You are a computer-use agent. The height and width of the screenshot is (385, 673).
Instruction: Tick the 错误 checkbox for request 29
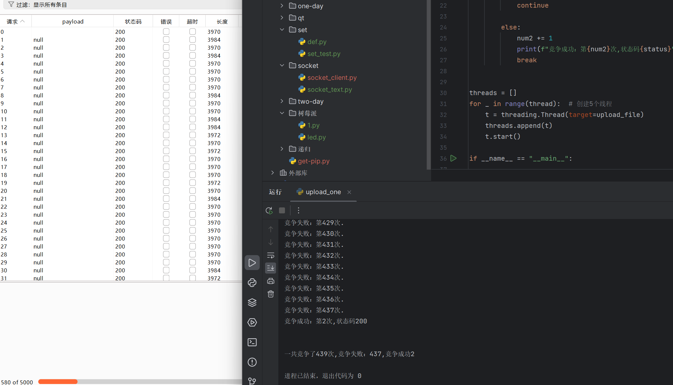coord(166,262)
